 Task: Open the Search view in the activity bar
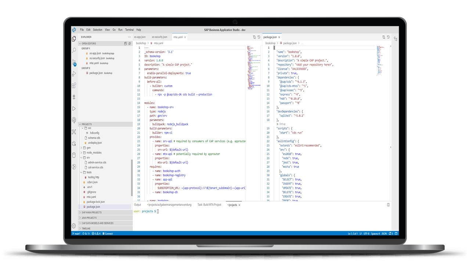(x=74, y=50)
